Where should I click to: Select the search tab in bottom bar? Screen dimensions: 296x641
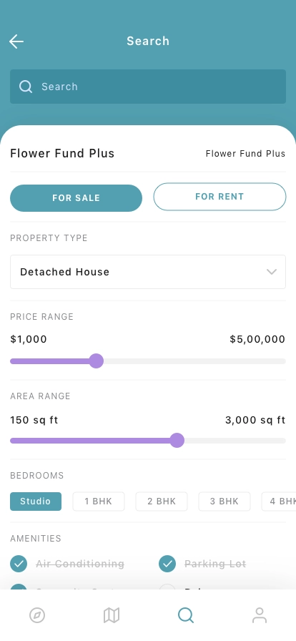186,615
